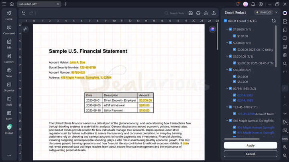This screenshot has height=162, width=289.
Task: Click the results list vertical scrollbar
Action: coord(276,46)
